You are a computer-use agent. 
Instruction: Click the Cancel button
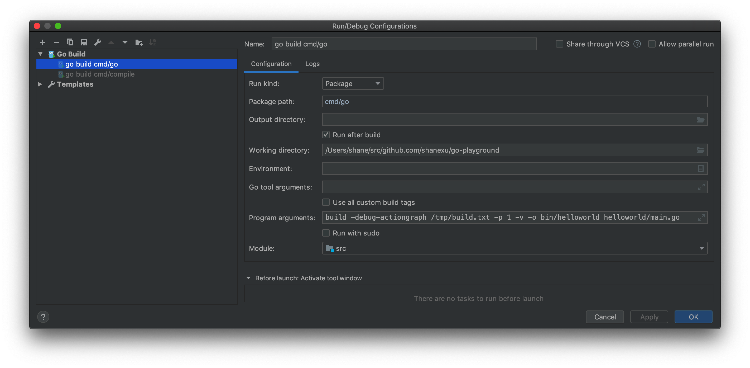(x=604, y=317)
